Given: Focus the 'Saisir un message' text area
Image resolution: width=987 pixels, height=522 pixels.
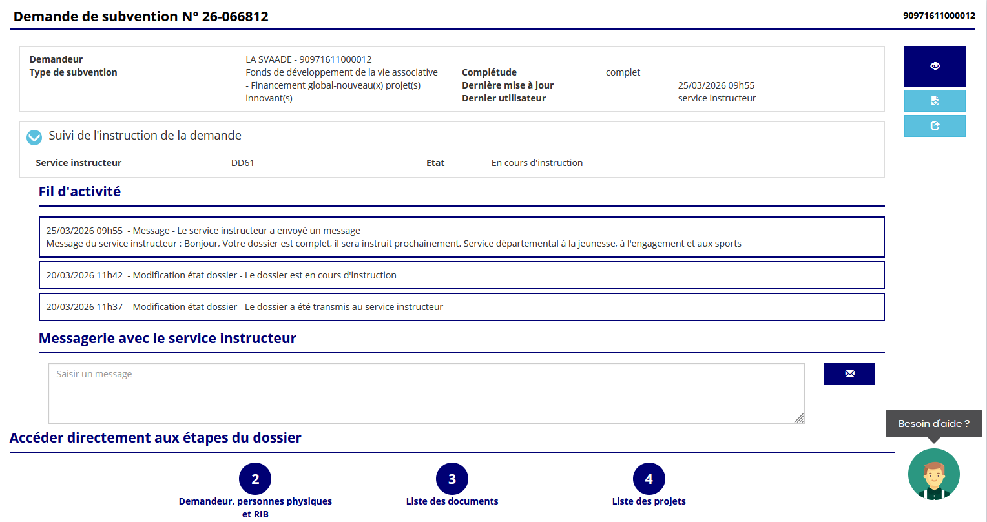Looking at the screenshot, I should pyautogui.click(x=426, y=393).
